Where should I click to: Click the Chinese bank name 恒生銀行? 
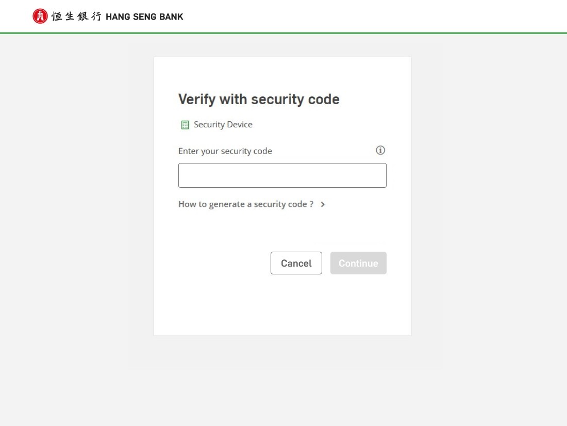coord(76,17)
